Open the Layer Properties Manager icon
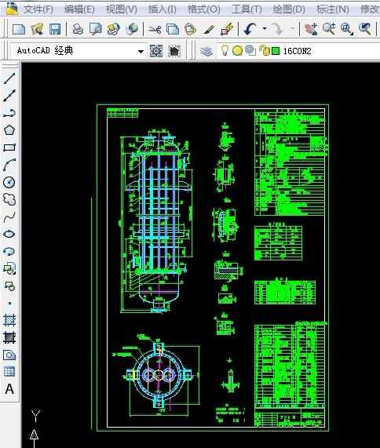The height and width of the screenshot is (448, 380). 206,51
